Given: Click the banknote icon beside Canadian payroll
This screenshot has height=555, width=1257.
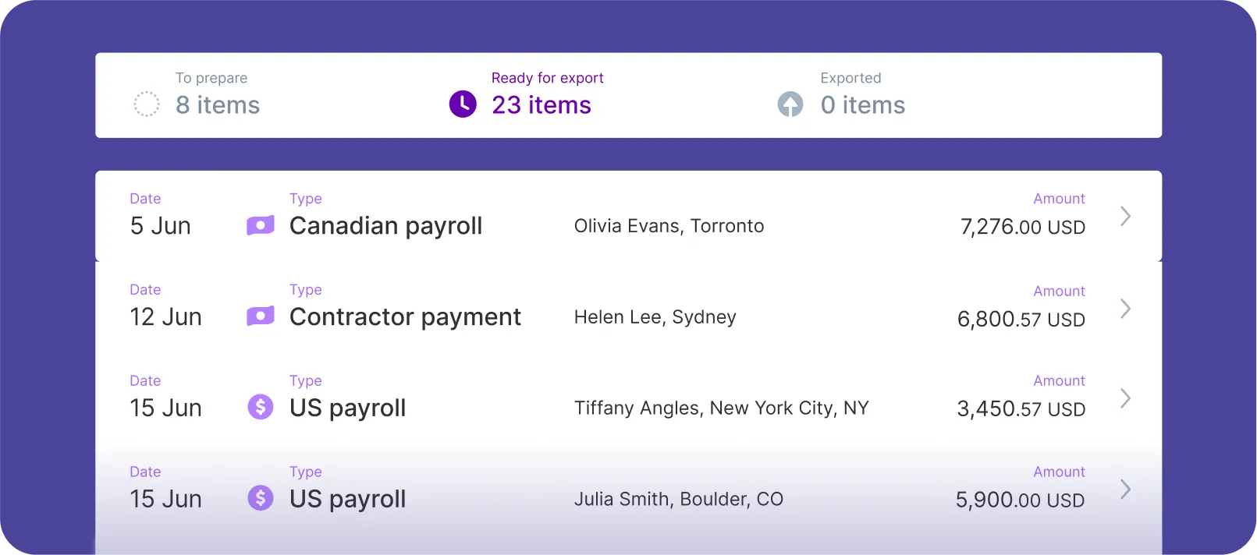Looking at the screenshot, I should point(261,225).
